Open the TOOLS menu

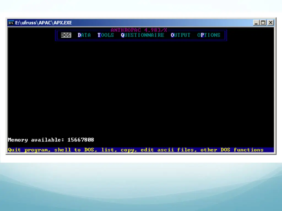point(106,35)
